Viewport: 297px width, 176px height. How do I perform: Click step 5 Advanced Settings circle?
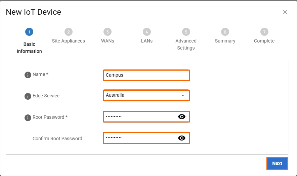(x=186, y=32)
